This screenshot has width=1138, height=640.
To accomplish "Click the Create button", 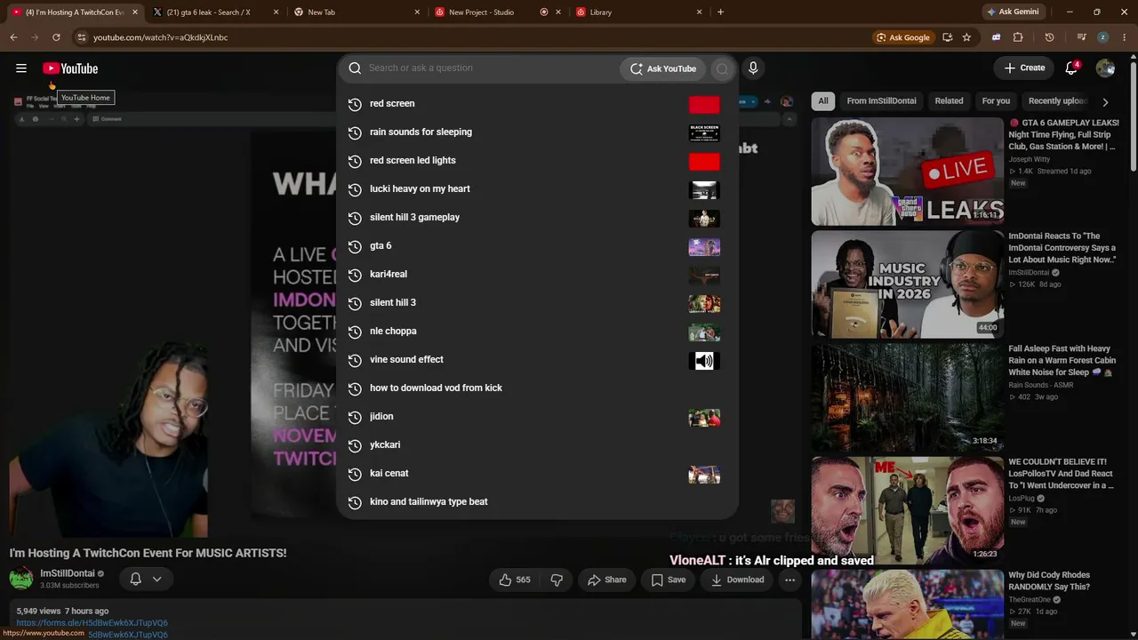I will (1024, 68).
